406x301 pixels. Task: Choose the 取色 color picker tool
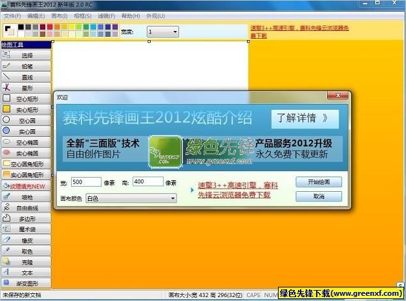26,251
